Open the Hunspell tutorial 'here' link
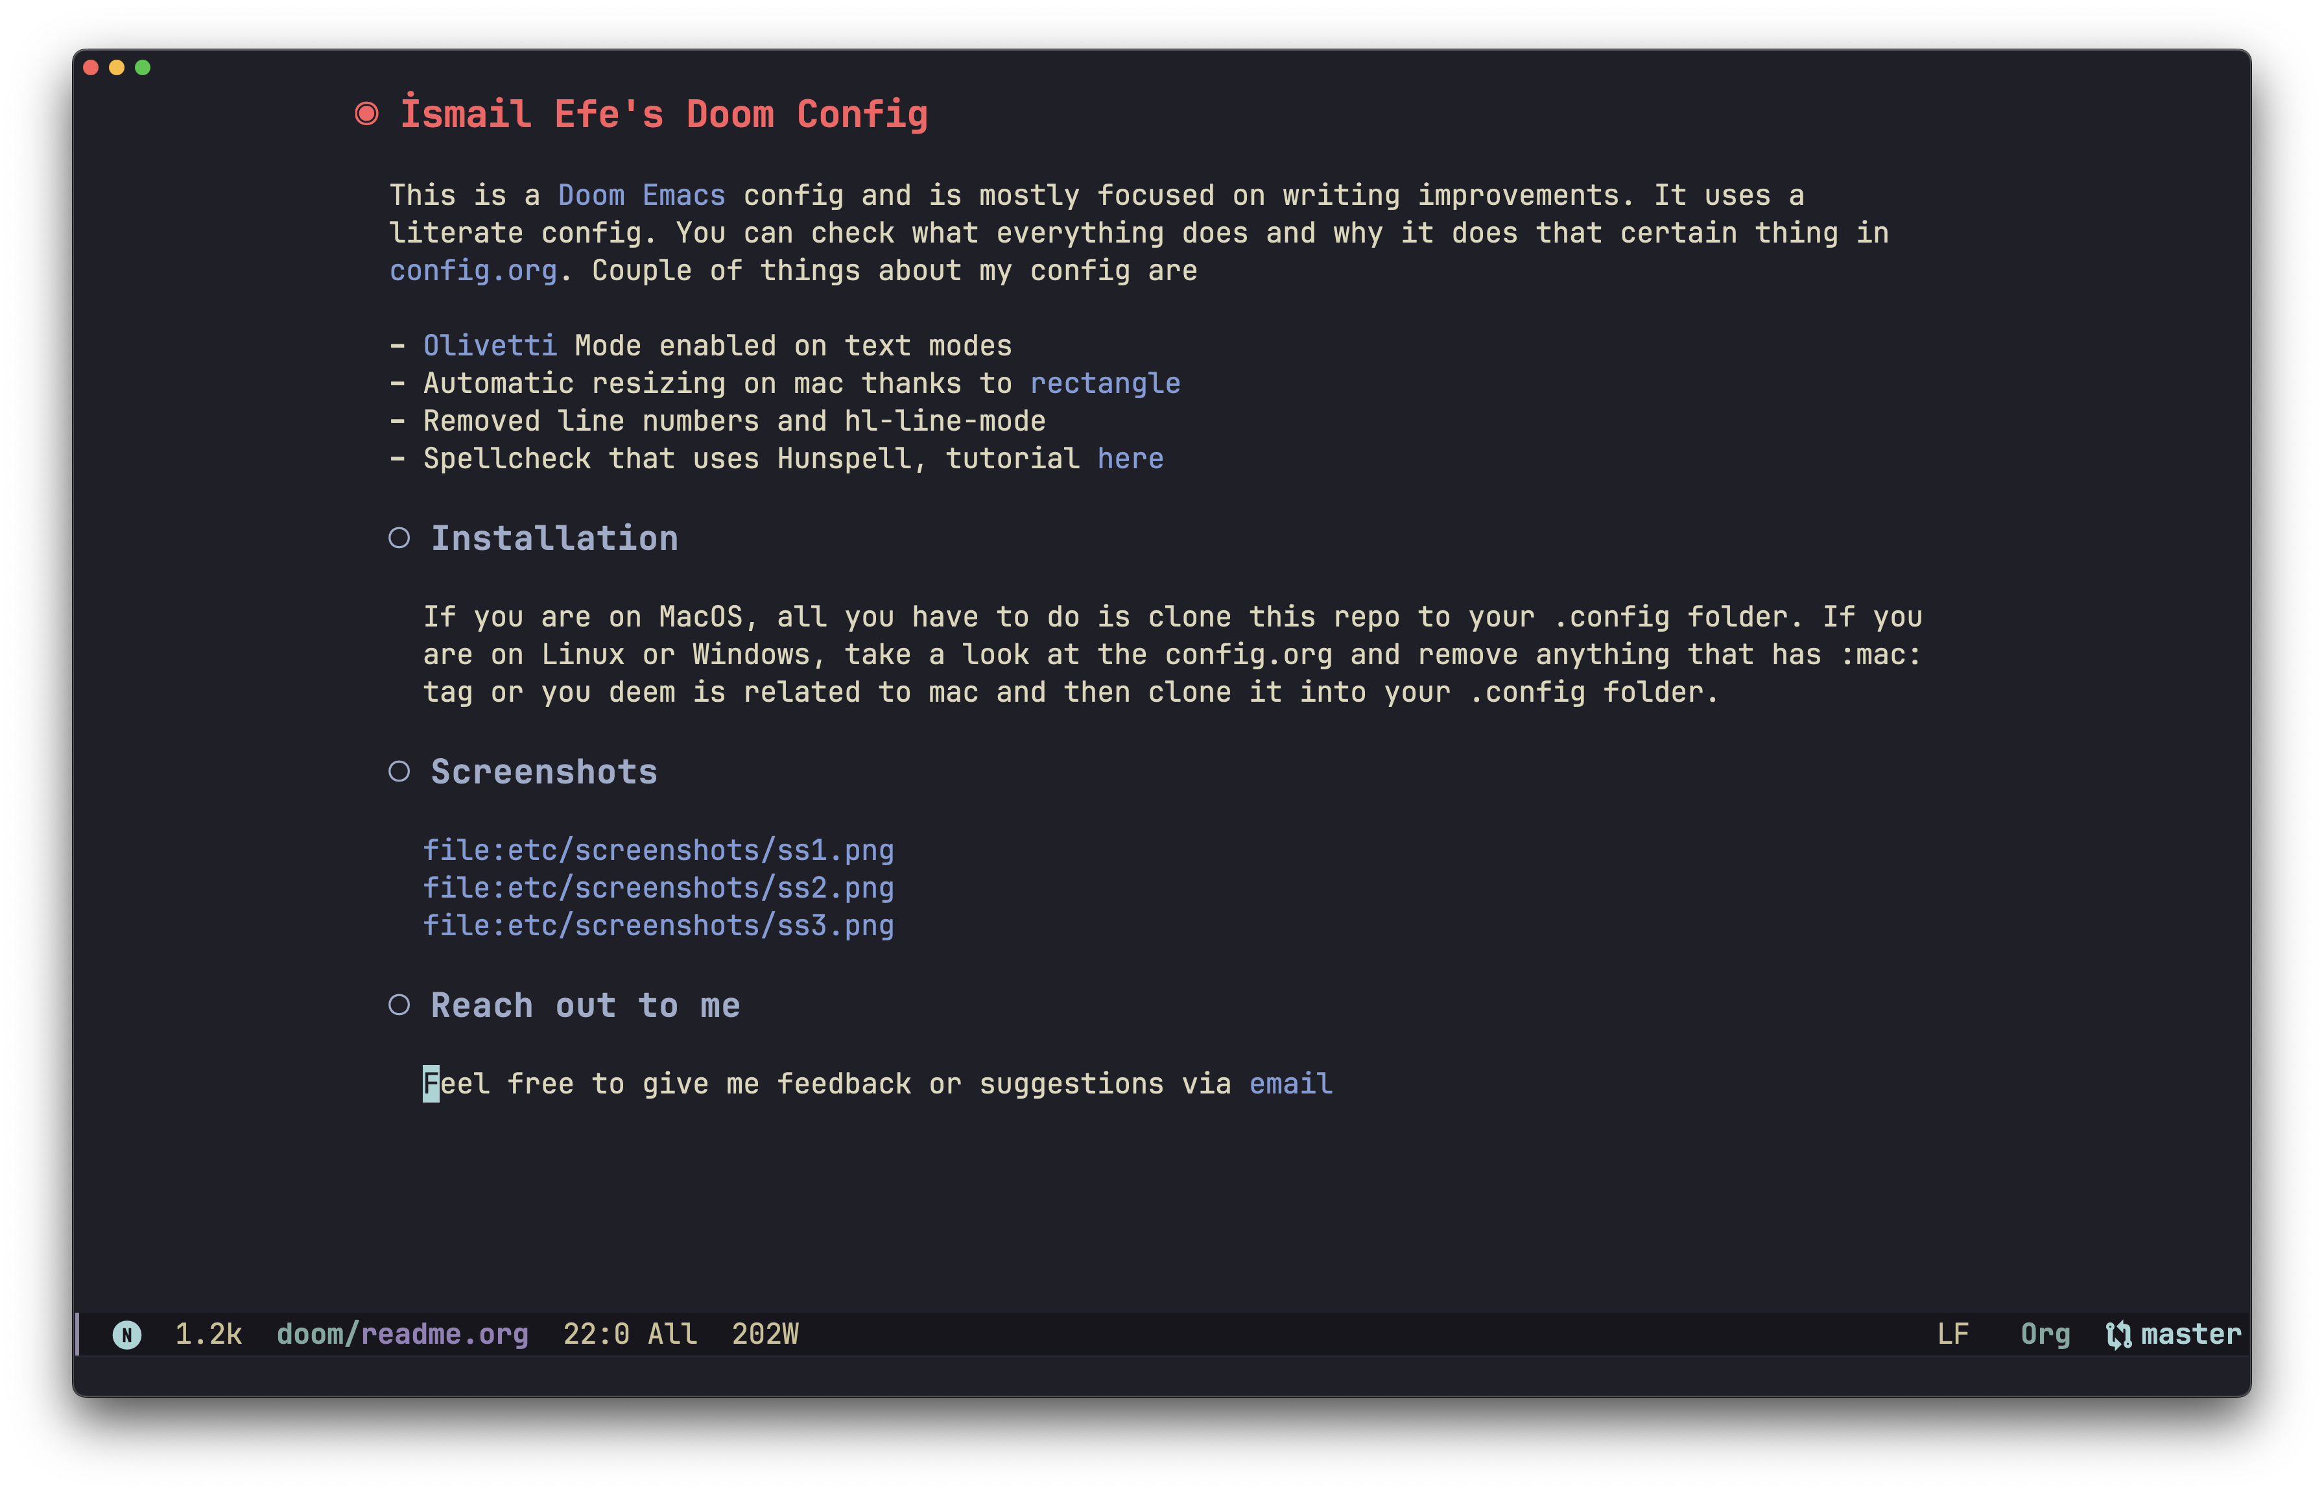This screenshot has width=2324, height=1493. (1130, 459)
